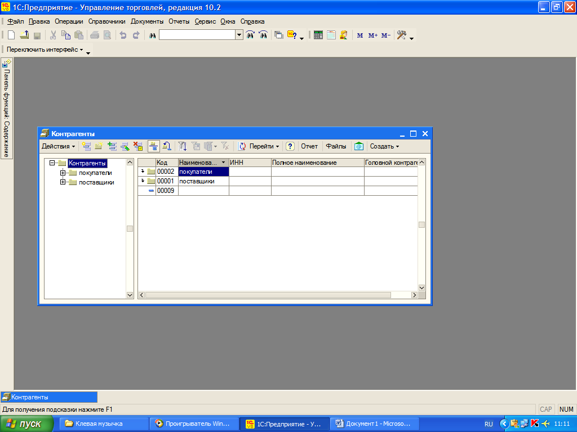This screenshot has width=577, height=432.
Task: Switch to Документ1 Microsoft Word taskbar button
Action: 374,424
